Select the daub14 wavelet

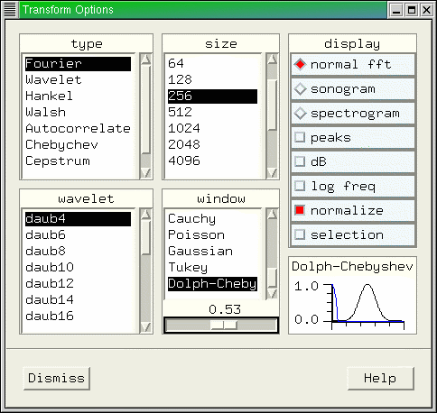click(78, 300)
